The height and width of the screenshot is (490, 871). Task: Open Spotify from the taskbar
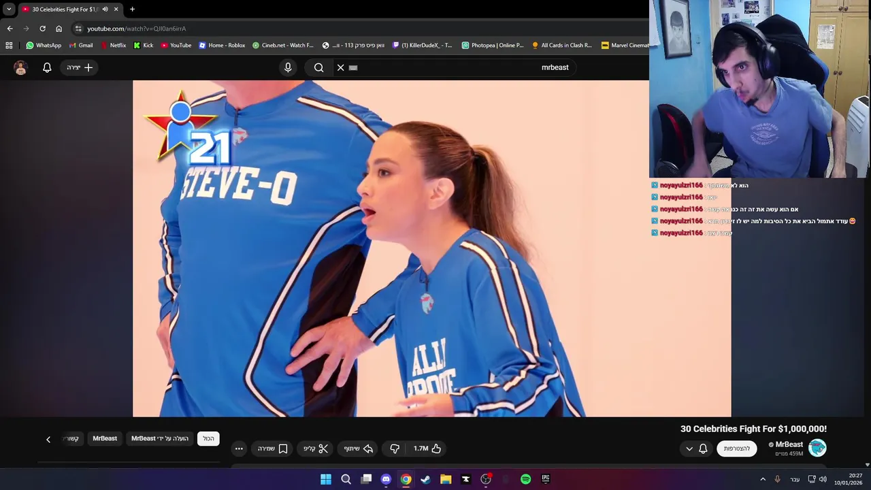coord(525,479)
